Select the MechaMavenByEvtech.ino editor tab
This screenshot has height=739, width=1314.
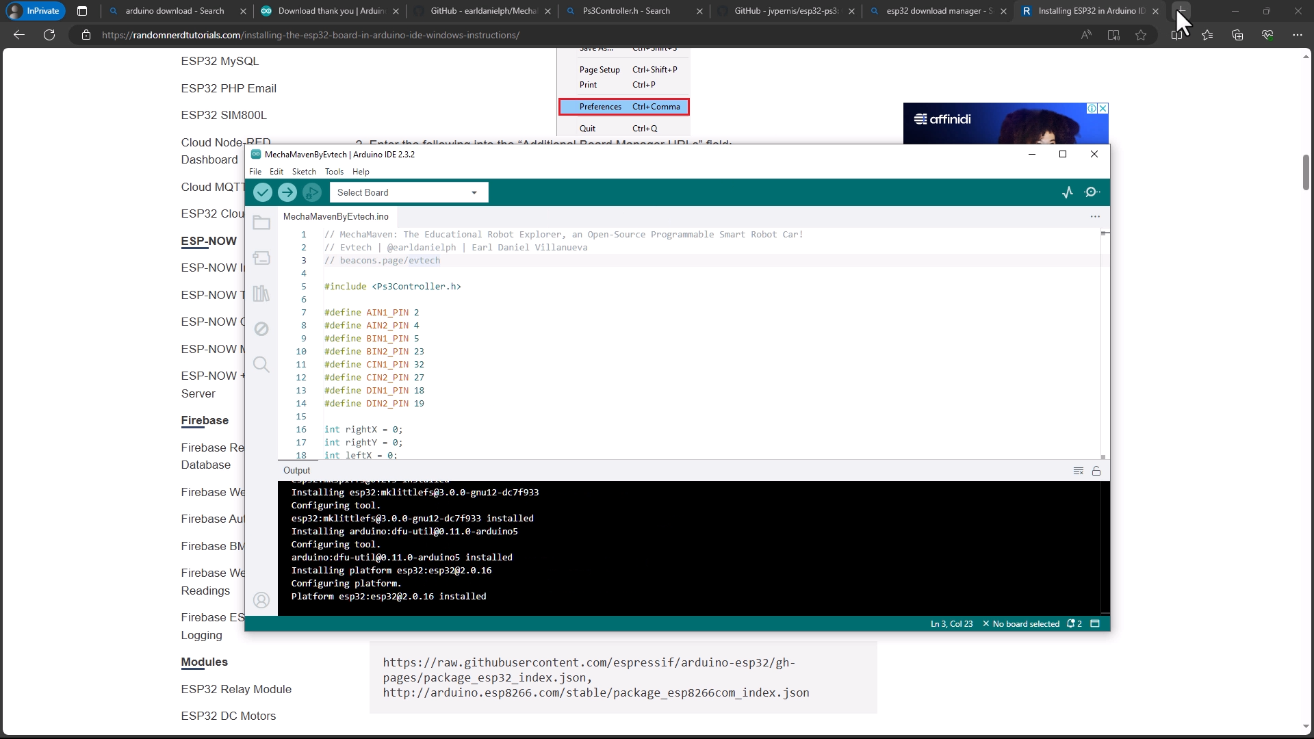point(336,216)
